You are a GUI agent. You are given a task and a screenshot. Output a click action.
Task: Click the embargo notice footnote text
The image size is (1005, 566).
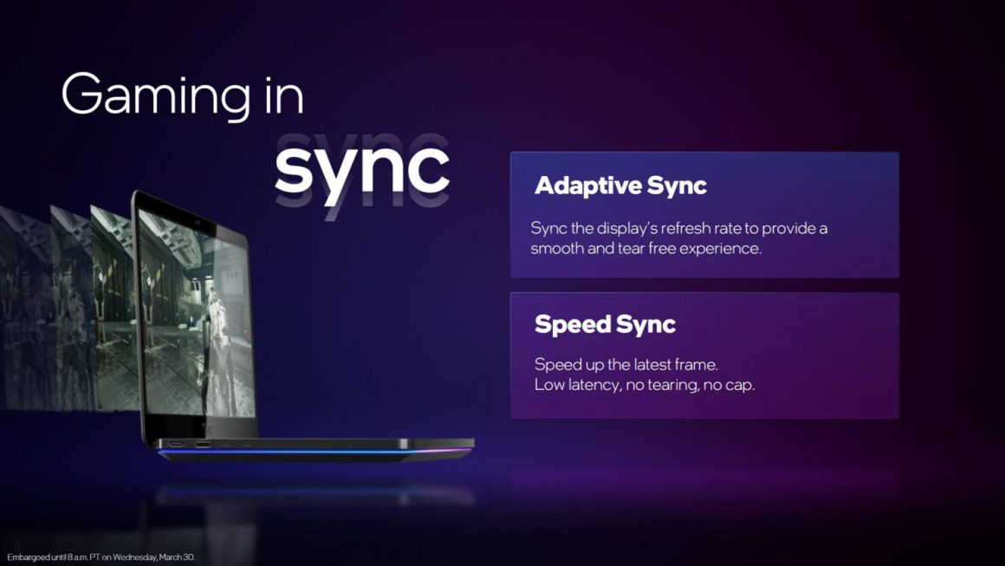[x=100, y=556]
